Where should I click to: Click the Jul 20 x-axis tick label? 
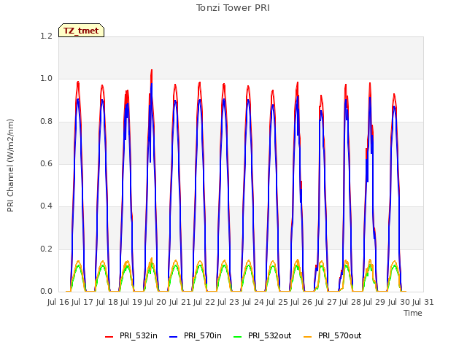pyautogui.click(x=155, y=303)
